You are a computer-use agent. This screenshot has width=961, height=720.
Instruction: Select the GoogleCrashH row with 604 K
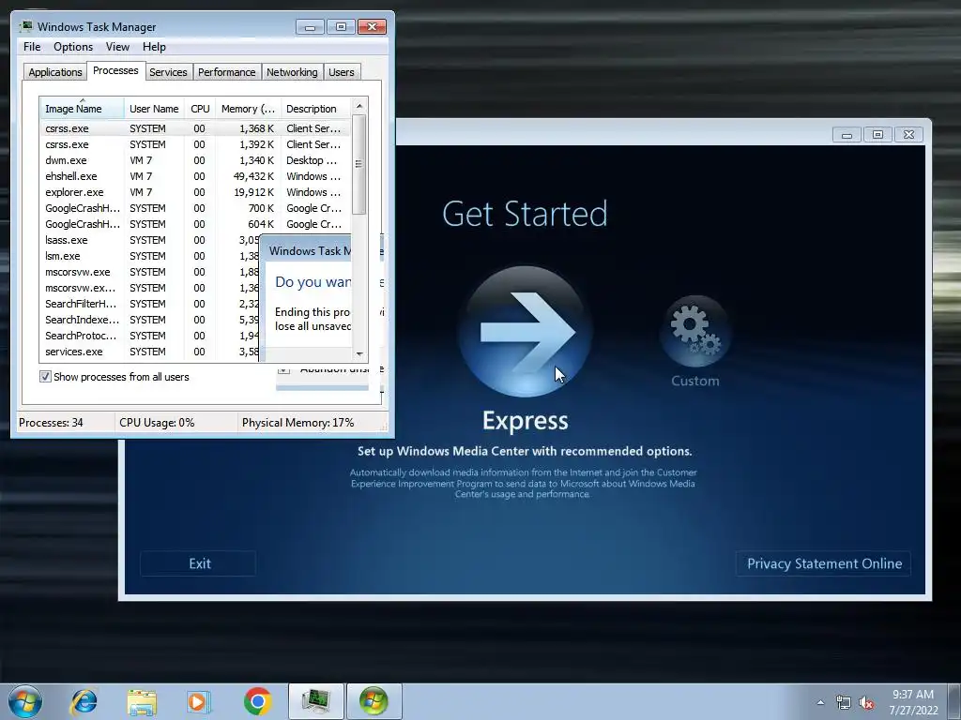click(195, 224)
